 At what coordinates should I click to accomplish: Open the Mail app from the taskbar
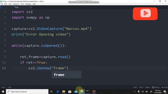tap(76, 92)
